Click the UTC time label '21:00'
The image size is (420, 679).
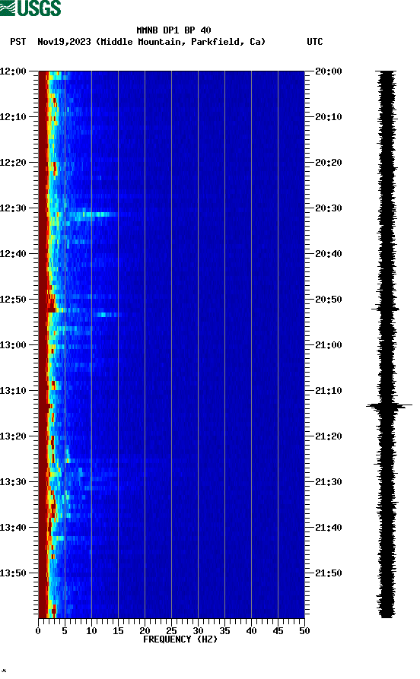point(329,345)
